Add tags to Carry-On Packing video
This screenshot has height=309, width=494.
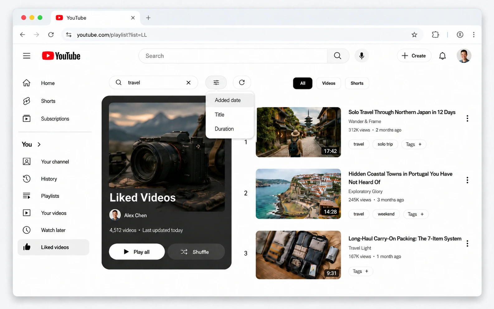(x=361, y=271)
